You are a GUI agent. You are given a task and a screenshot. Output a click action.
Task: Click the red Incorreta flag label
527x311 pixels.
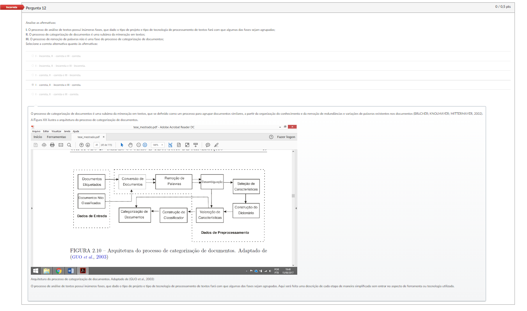pos(12,7)
